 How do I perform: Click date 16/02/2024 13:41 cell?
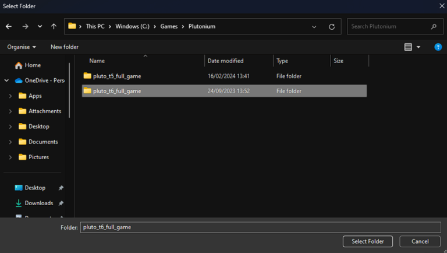[229, 76]
